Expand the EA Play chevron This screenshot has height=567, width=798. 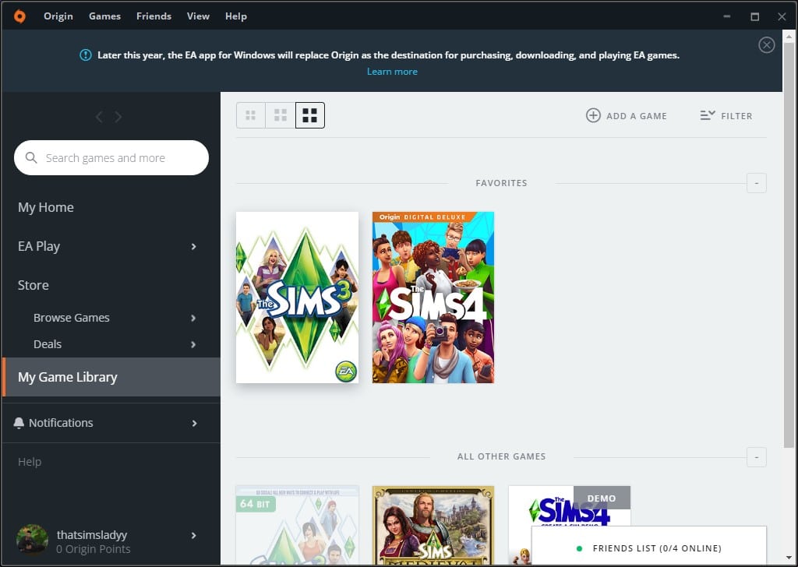[193, 247]
